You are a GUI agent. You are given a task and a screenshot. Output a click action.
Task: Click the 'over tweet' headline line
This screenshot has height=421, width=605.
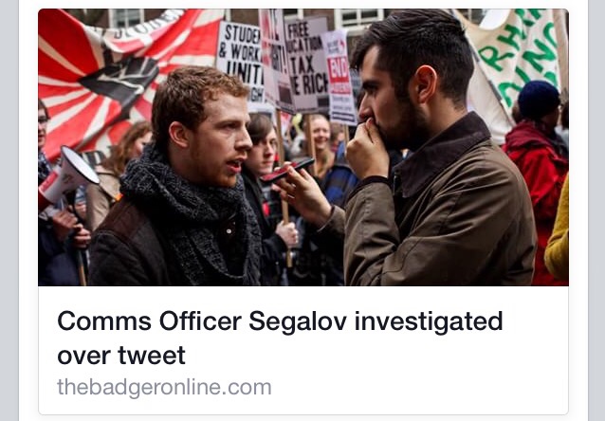[x=121, y=356]
